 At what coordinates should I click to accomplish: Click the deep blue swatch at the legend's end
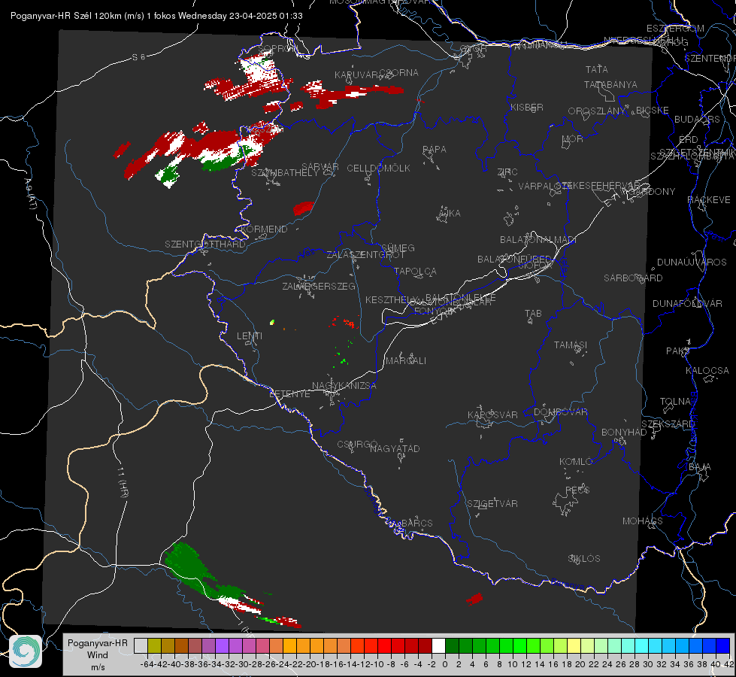[x=723, y=646]
